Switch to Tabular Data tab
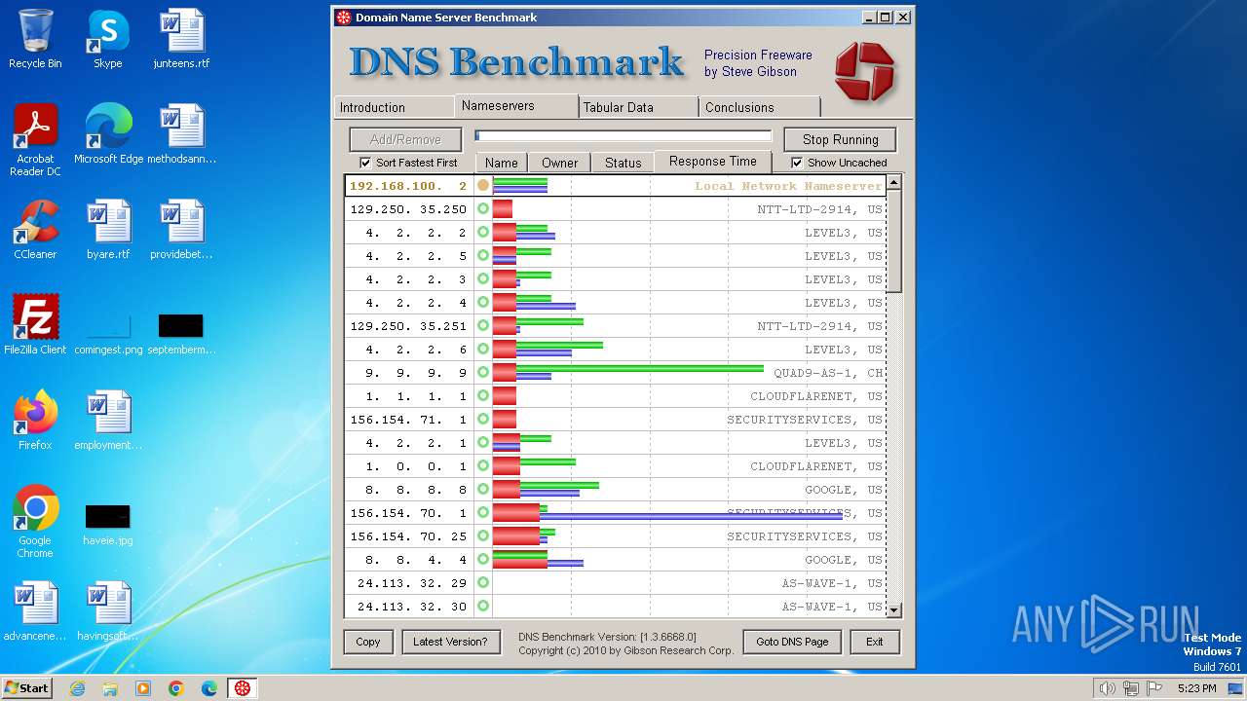Viewport: 1247px width, 701px height. click(638, 107)
